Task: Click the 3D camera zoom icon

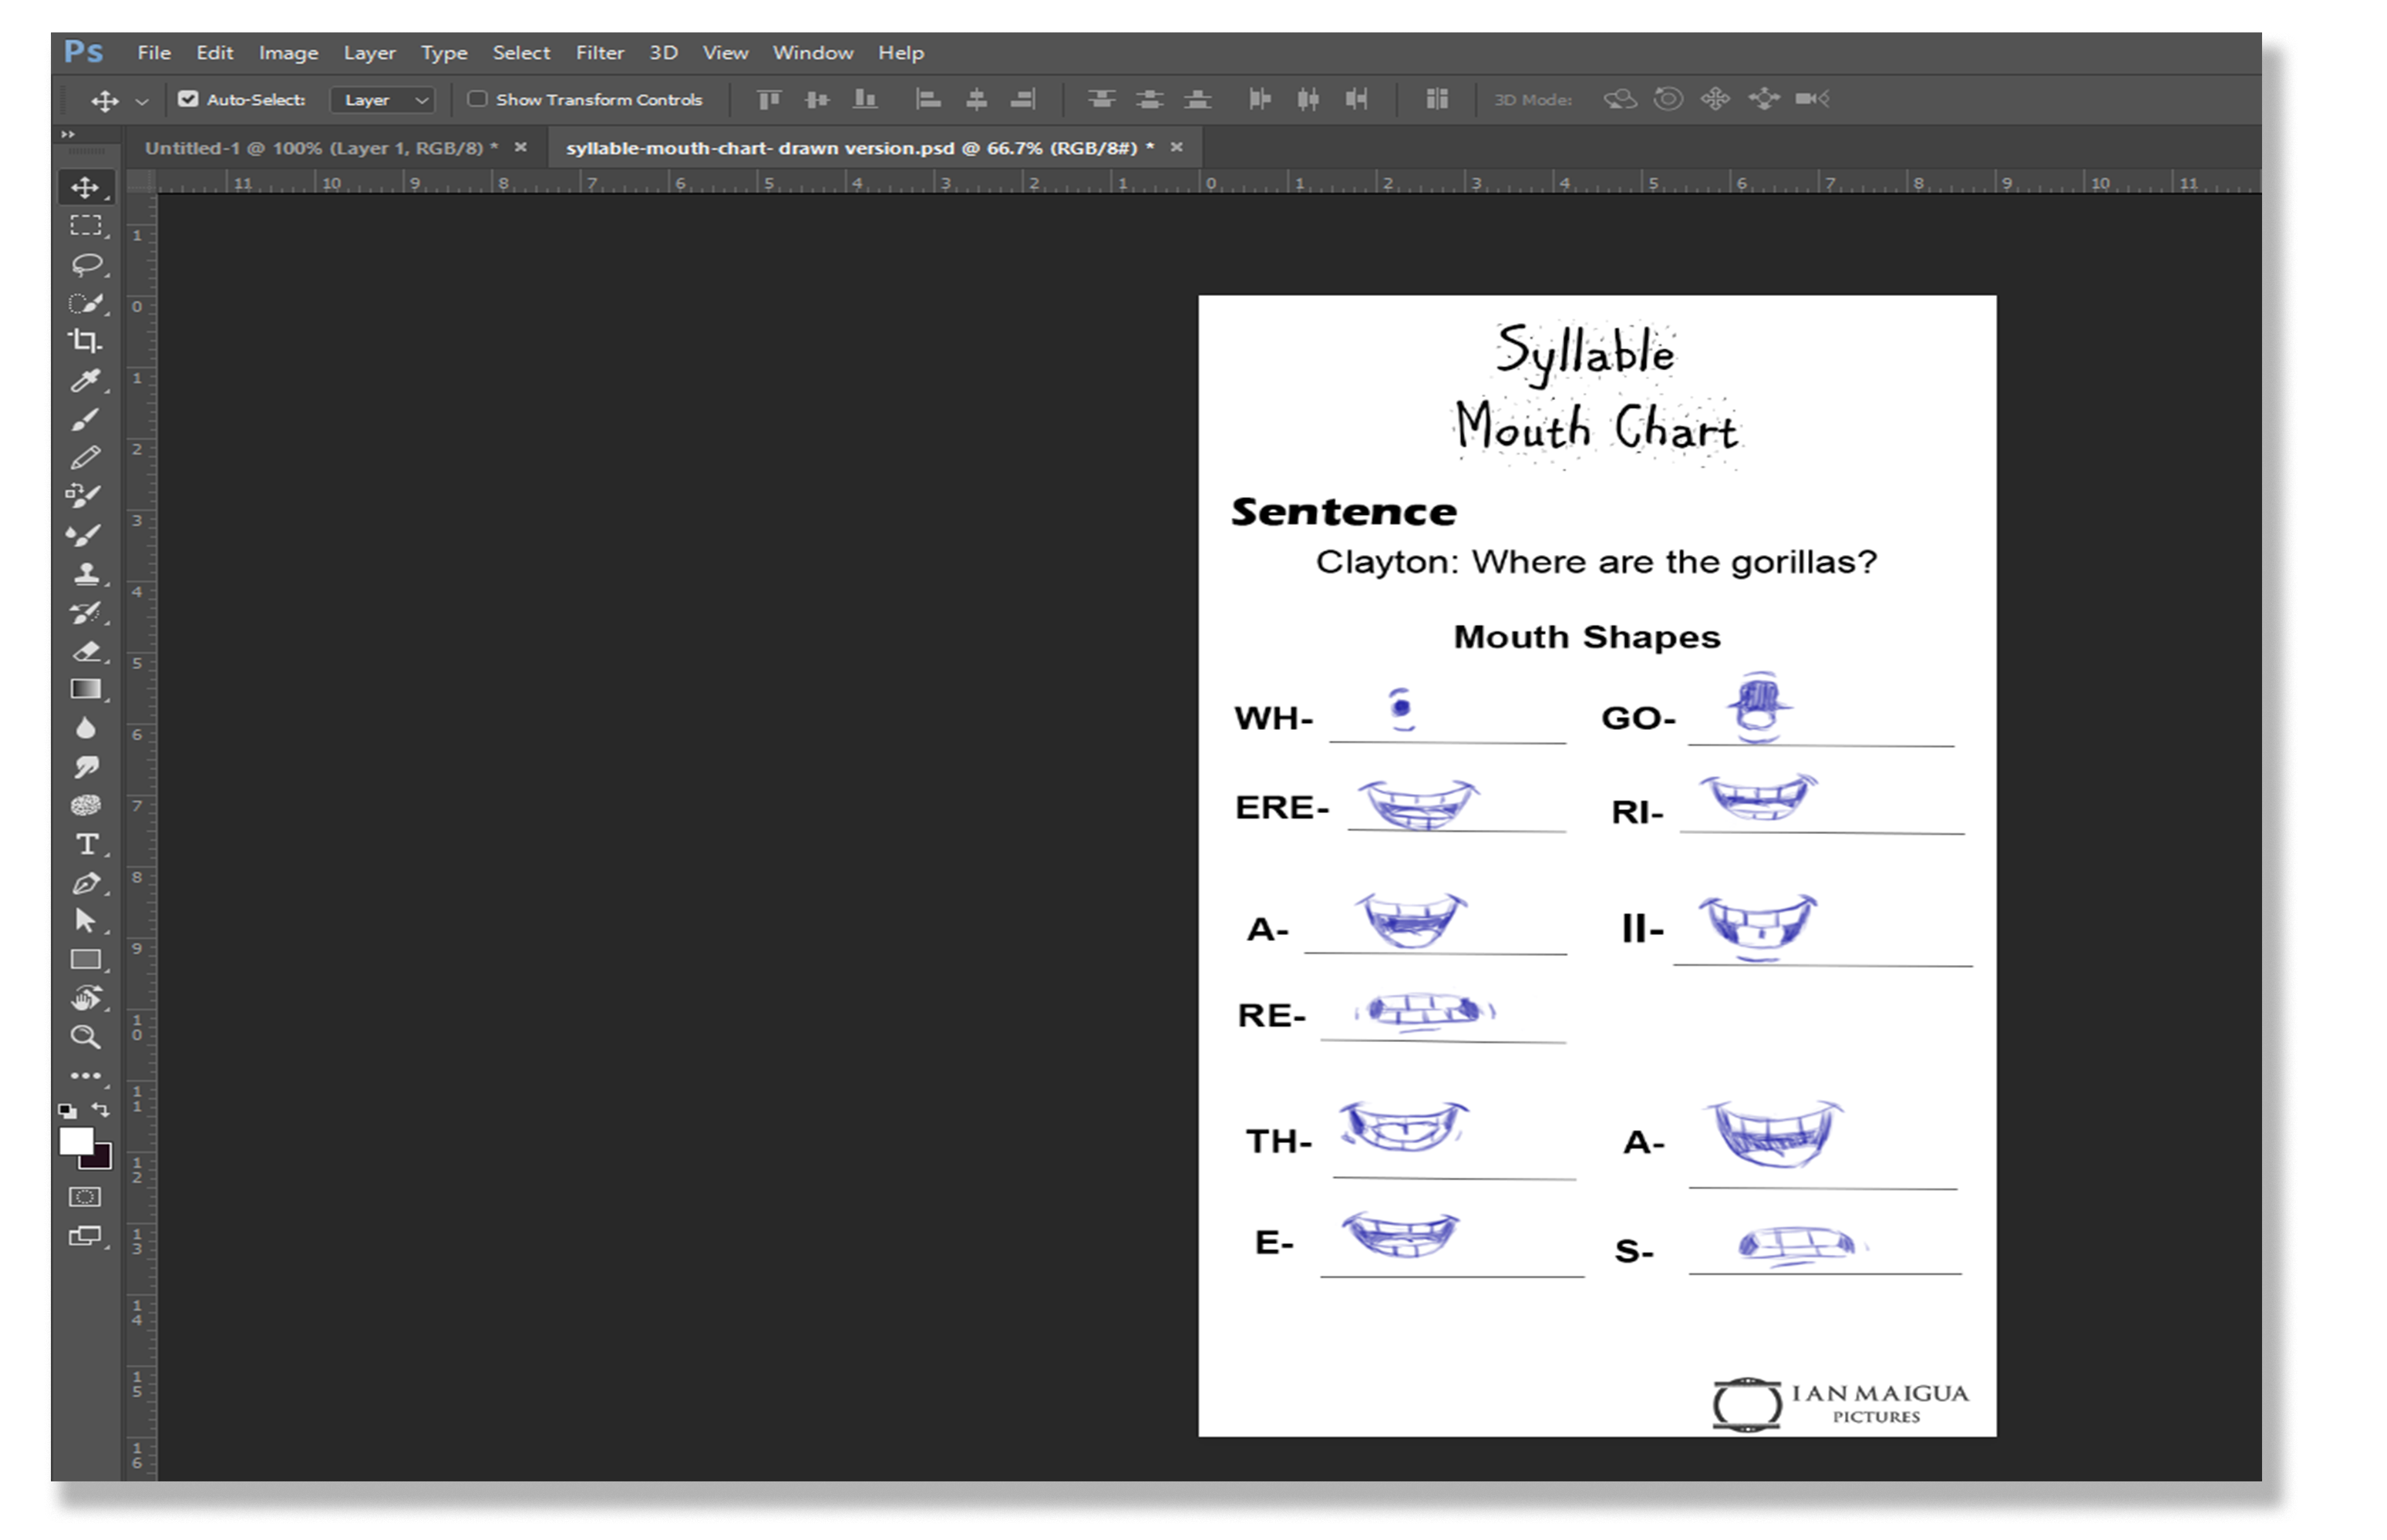Action: point(1811,99)
